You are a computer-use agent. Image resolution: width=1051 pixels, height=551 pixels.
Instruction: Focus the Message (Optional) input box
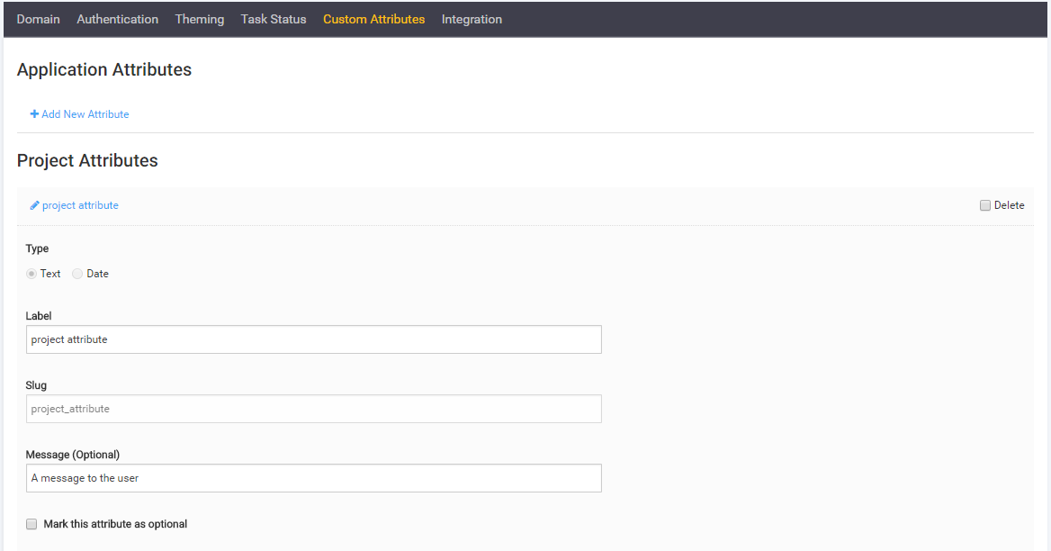pyautogui.click(x=313, y=478)
